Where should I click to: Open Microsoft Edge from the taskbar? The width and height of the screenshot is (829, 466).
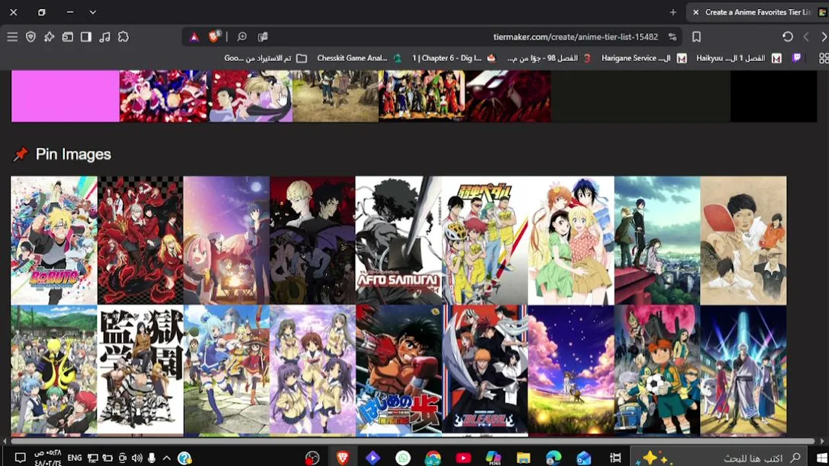tap(553, 458)
